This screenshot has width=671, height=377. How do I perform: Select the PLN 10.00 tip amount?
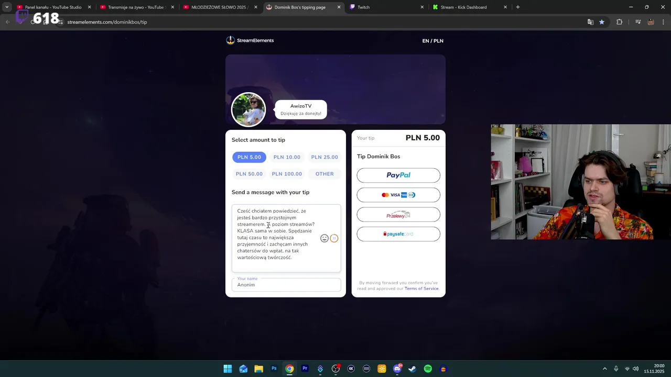point(287,157)
